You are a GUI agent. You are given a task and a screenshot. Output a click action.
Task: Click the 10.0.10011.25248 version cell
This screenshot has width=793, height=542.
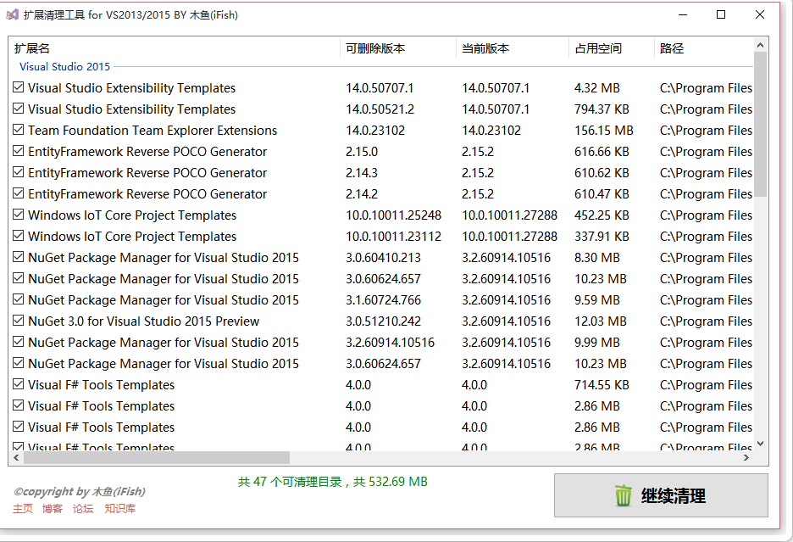coord(393,215)
